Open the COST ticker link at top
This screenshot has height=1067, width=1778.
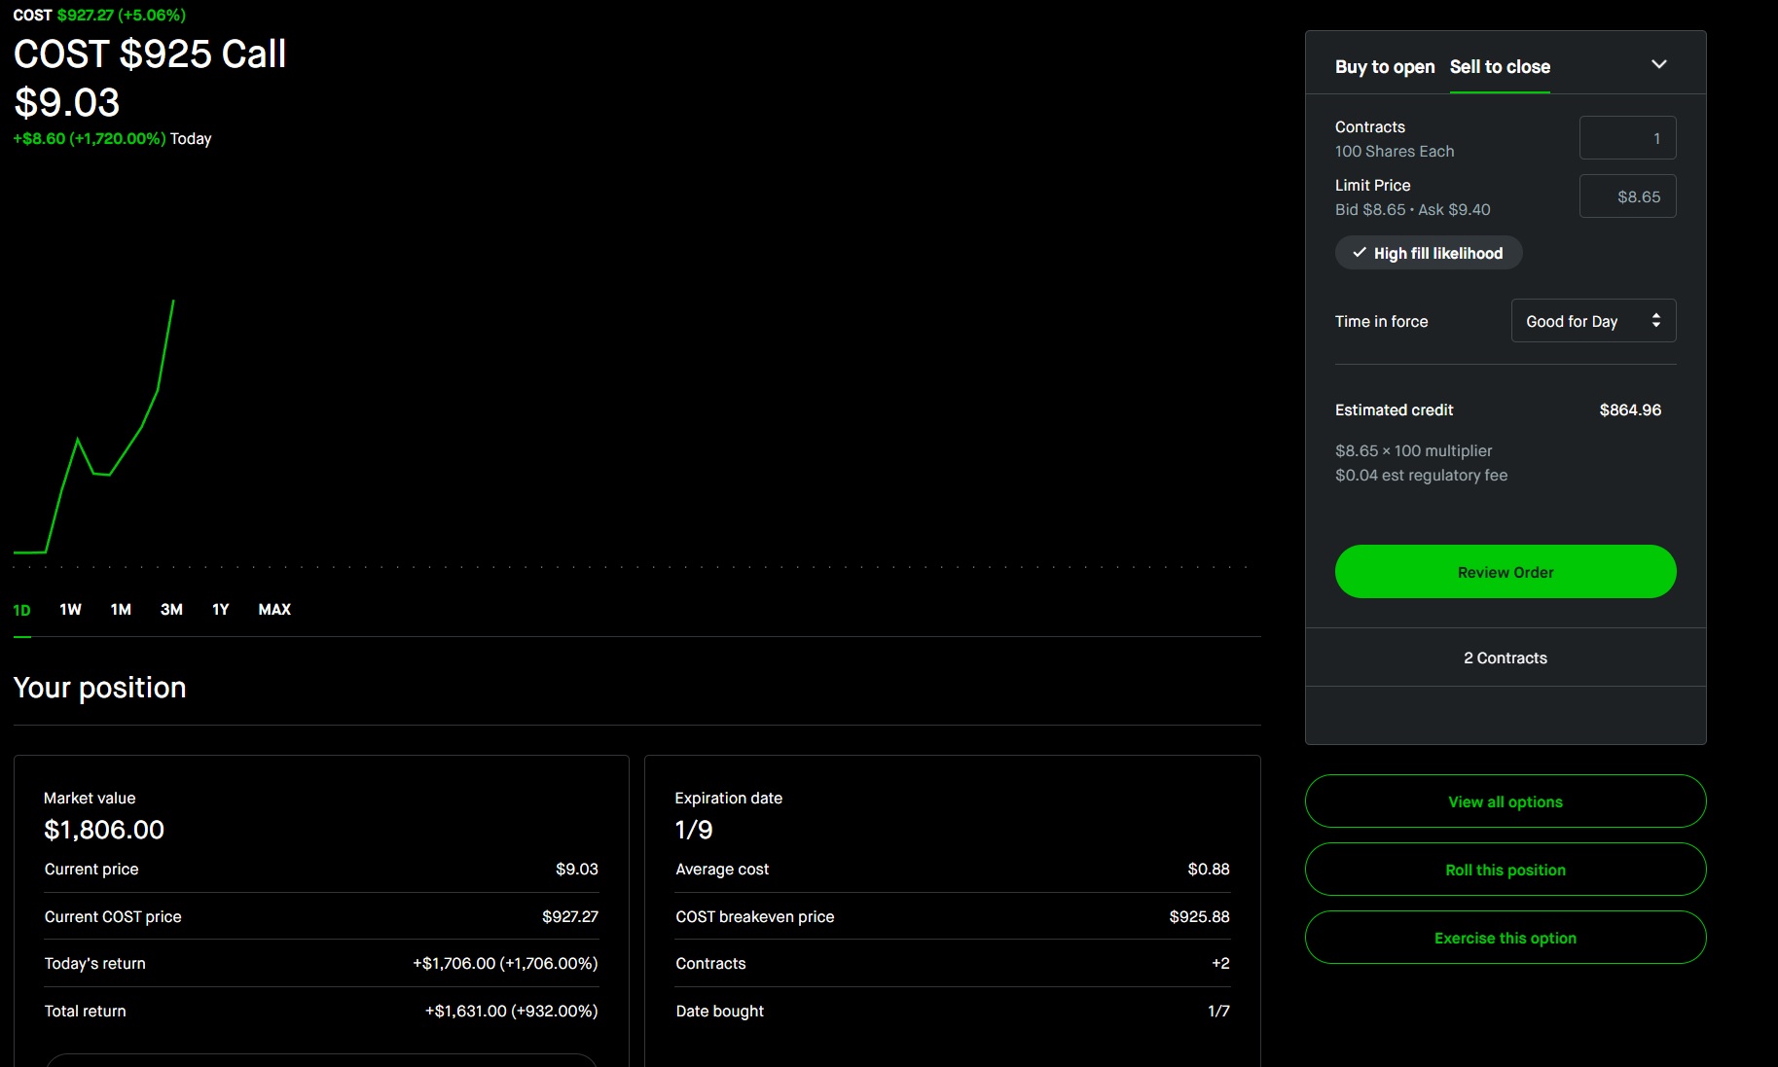click(x=32, y=16)
